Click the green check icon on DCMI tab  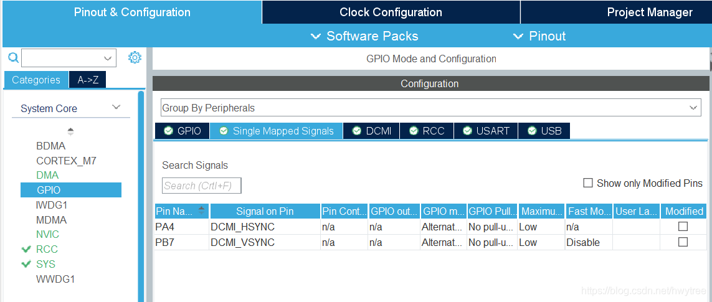(356, 131)
